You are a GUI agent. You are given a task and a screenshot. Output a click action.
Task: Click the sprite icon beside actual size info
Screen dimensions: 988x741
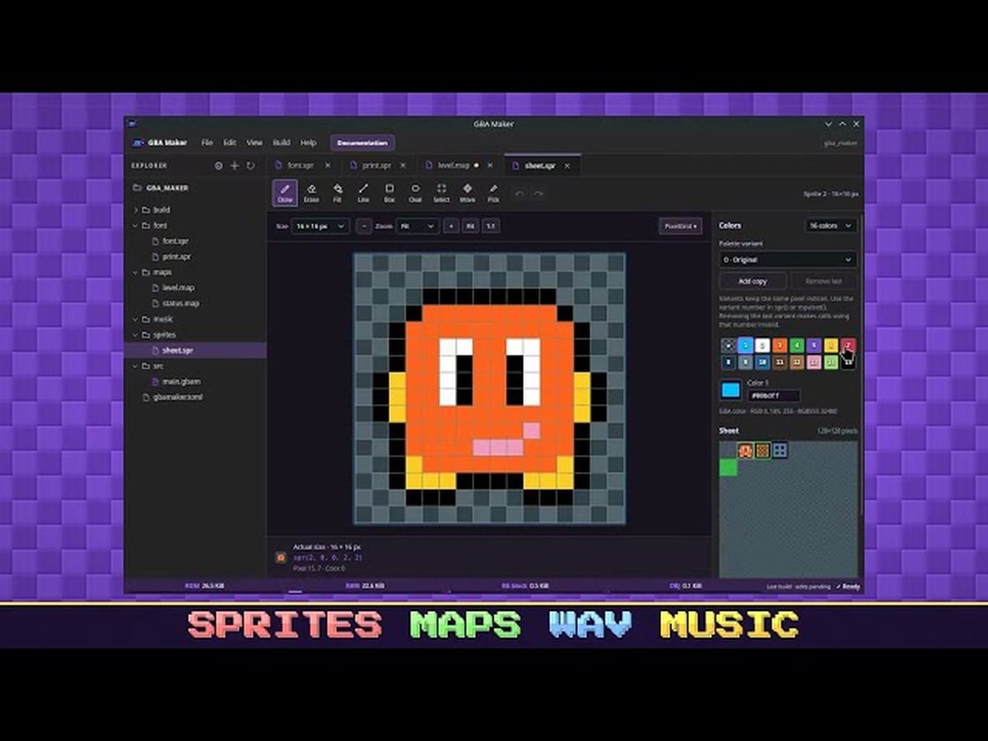tap(281, 557)
